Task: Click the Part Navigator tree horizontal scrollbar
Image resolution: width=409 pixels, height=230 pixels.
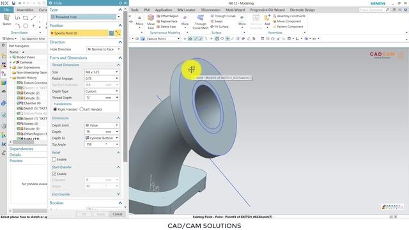Action: (24, 142)
